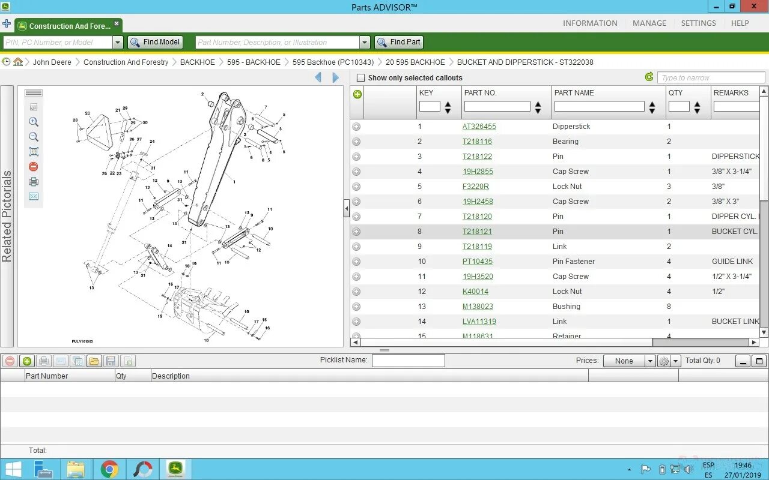Add Pin T218121 row to the picklist
The height and width of the screenshot is (480, 769).
356,232
